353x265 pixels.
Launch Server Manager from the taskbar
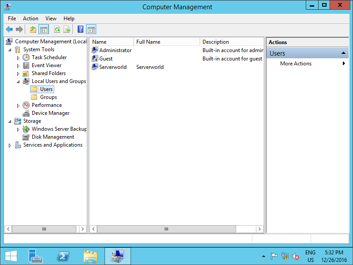coord(35,256)
